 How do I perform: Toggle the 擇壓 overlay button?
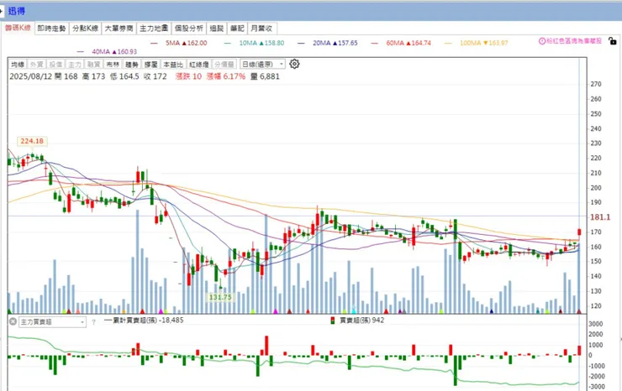click(150, 64)
